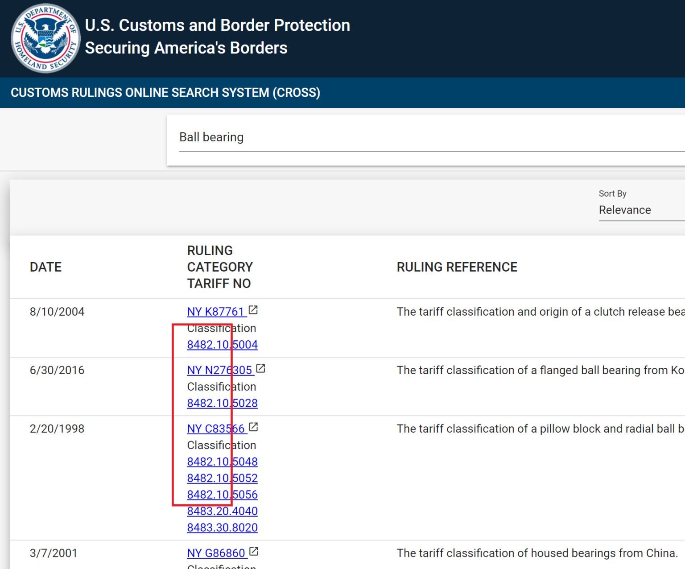This screenshot has width=685, height=569.
Task: Click external link icon next to NY G86860
Action: (x=253, y=551)
